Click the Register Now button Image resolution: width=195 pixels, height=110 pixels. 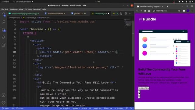tap(144, 88)
